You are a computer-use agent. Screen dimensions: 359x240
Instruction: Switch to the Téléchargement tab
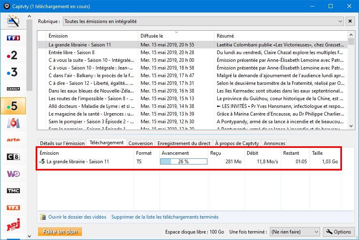point(107,143)
